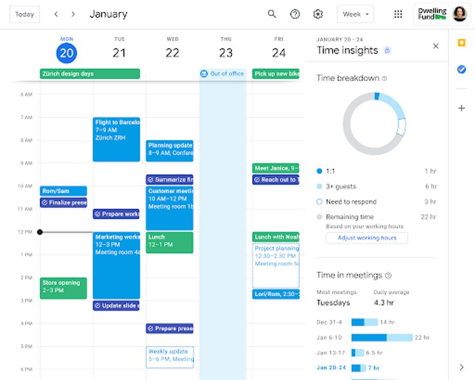Open the Rom/Sam event
This screenshot has height=380, width=475.
[x=64, y=191]
